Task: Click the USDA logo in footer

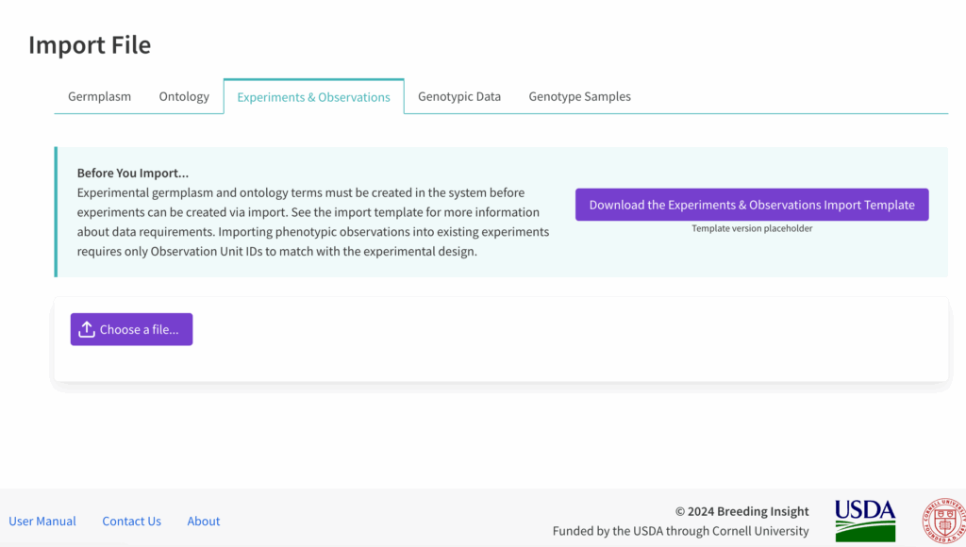Action: [x=864, y=521]
